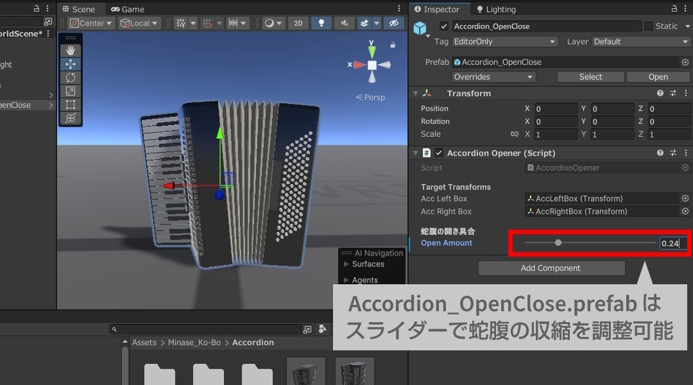Click pivot Center dropdown

[x=91, y=23]
